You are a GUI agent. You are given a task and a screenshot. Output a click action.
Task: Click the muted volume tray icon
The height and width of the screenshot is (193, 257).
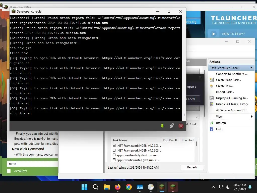[227, 187]
